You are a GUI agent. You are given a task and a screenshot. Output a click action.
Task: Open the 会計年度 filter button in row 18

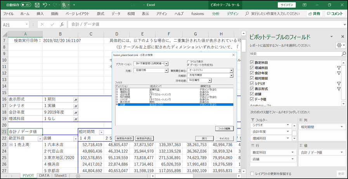pyautogui.click(x=76, y=113)
